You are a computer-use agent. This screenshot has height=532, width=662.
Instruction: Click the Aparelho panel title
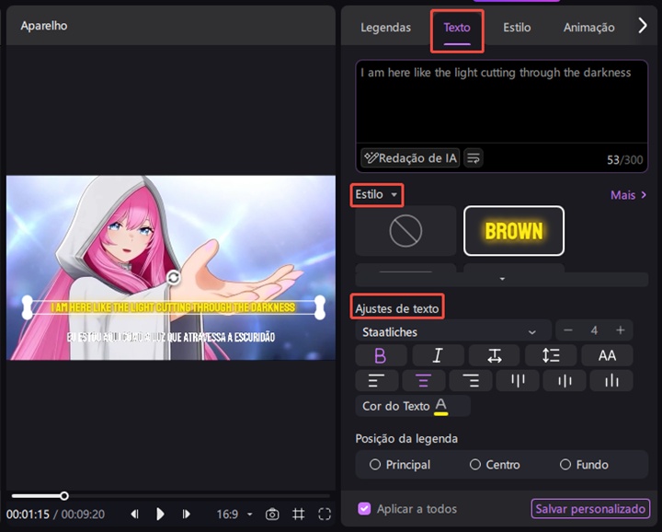(44, 26)
